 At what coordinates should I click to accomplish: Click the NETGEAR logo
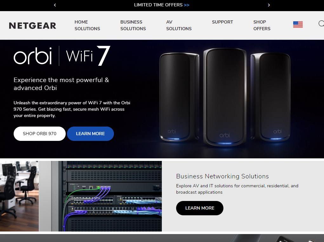point(32,26)
